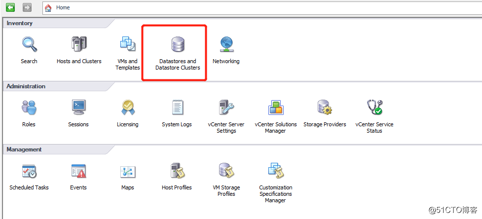This screenshot has height=219, width=482.
Task: Open the vCenter Solutions Manager icon
Action: tap(276, 107)
